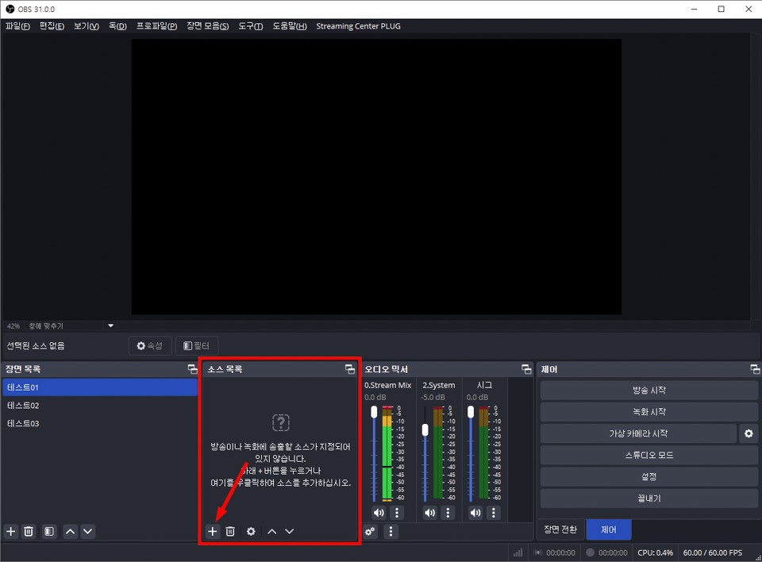762x562 pixels.
Task: Mute the 시그 audio channel
Action: pyautogui.click(x=475, y=513)
